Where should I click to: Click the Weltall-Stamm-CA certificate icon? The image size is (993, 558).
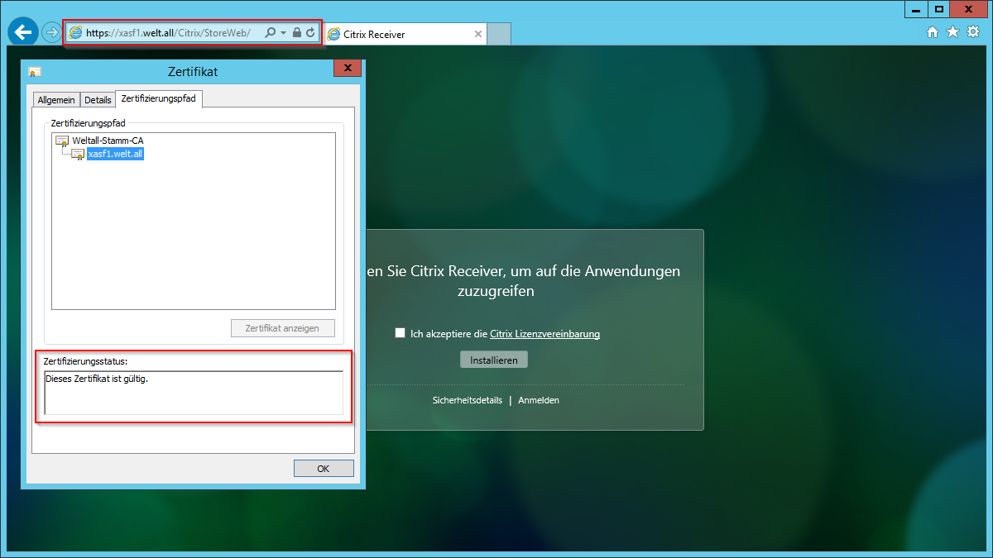pyautogui.click(x=62, y=141)
